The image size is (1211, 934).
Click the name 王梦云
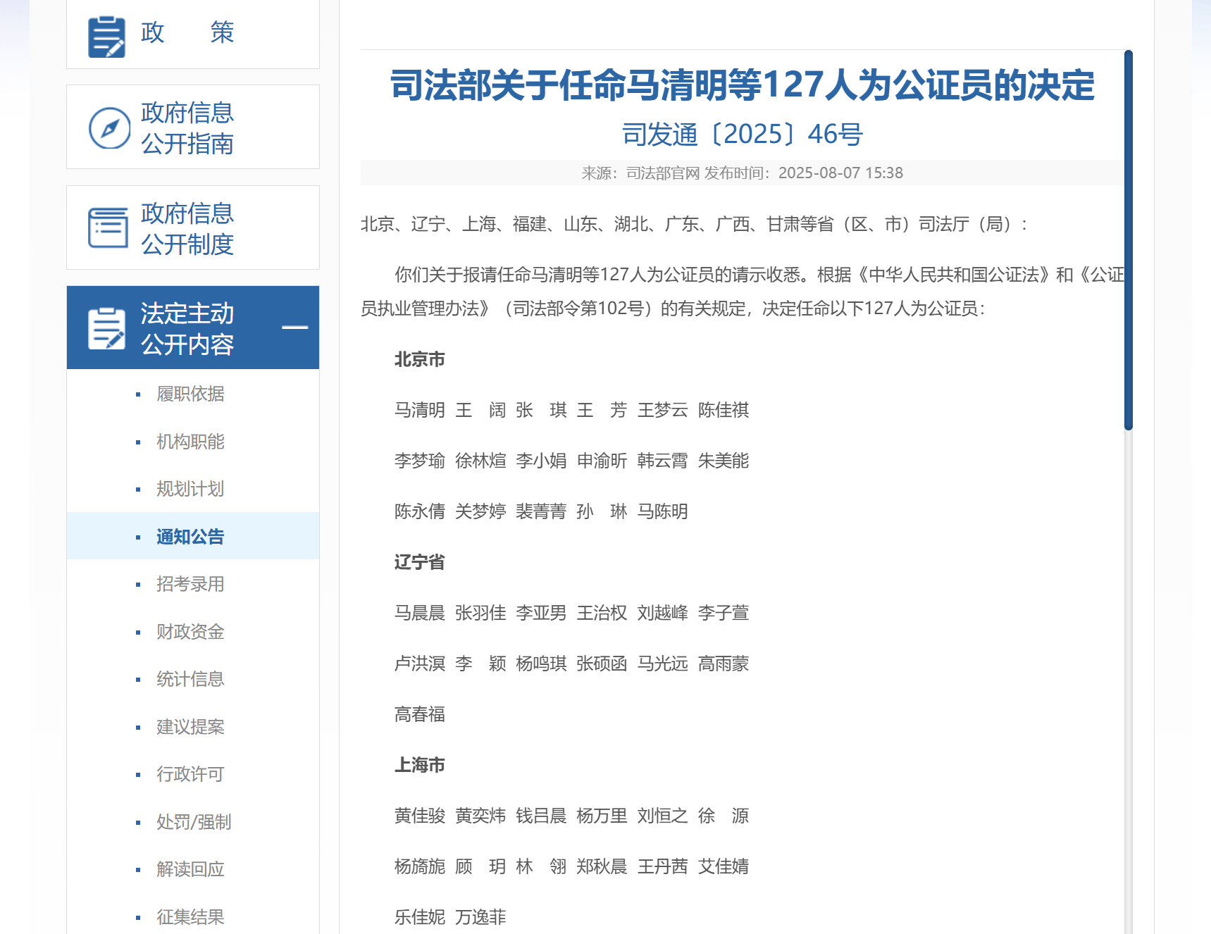pyautogui.click(x=663, y=410)
